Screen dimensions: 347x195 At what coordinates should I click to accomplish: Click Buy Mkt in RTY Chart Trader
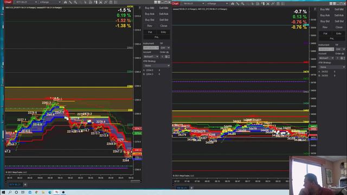(x=150, y=8)
